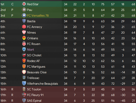Click the Red Star club badge

(24, 4)
